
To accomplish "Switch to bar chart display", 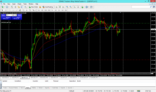I will (56, 7).
